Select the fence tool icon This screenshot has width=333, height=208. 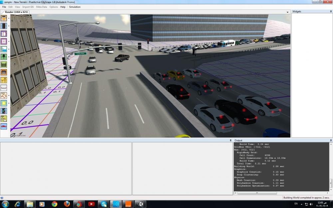point(4,65)
